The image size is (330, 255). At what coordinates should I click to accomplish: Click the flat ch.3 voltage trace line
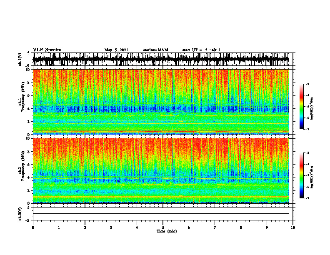point(160,214)
